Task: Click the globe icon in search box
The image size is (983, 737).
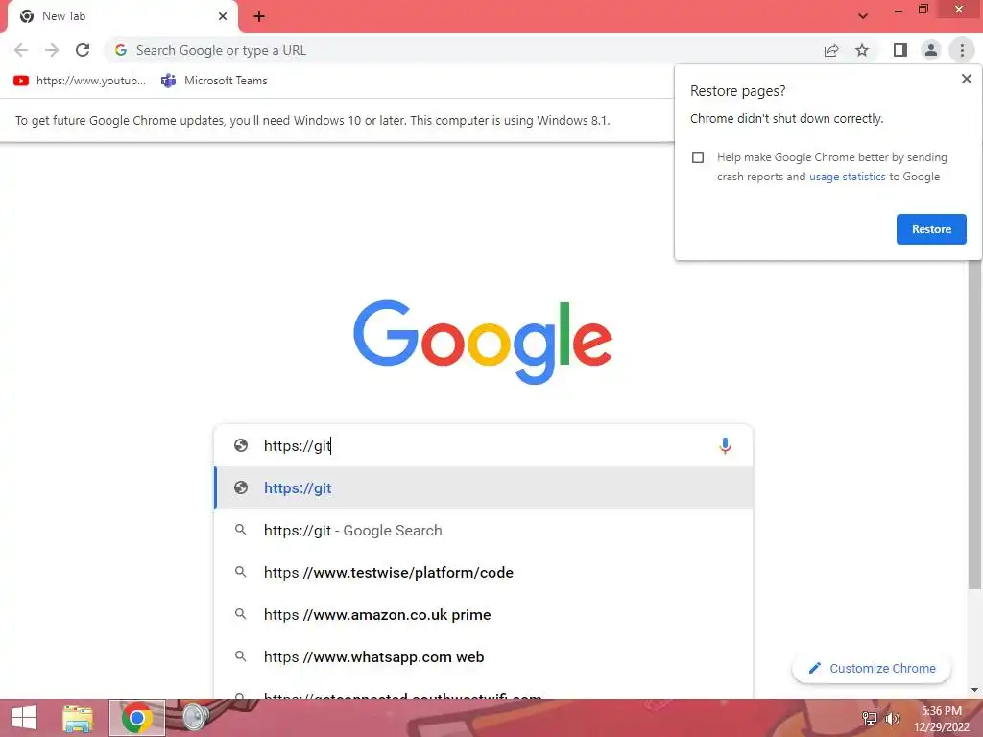Action: click(241, 445)
